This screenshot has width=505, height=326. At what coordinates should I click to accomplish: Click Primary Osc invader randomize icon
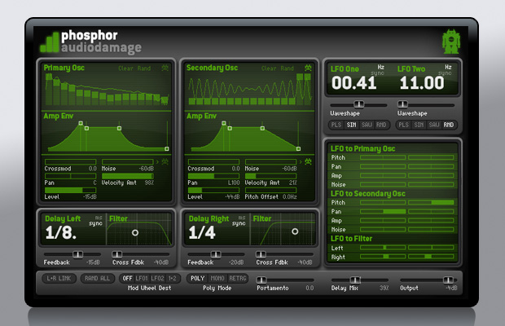pos(165,68)
